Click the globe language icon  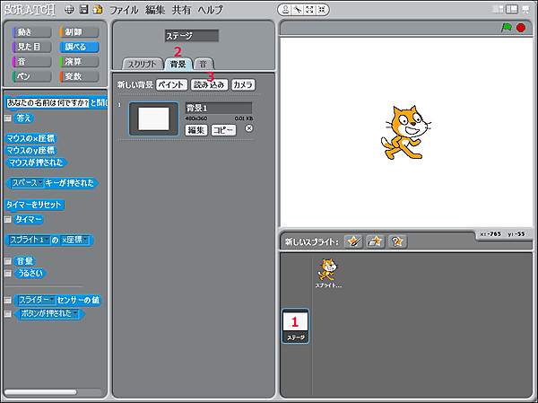pyautogui.click(x=69, y=9)
